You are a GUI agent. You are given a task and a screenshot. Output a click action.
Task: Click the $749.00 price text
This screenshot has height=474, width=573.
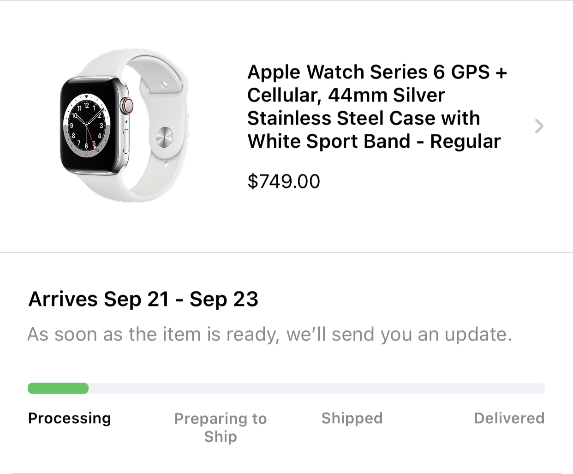[284, 181]
